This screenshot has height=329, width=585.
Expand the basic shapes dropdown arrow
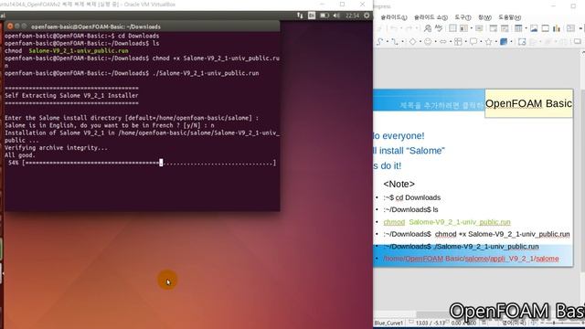click(420, 42)
